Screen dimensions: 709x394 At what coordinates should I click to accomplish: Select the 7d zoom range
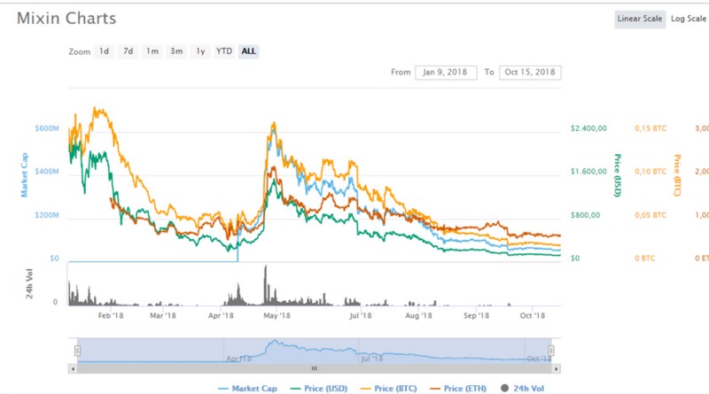[x=129, y=51]
